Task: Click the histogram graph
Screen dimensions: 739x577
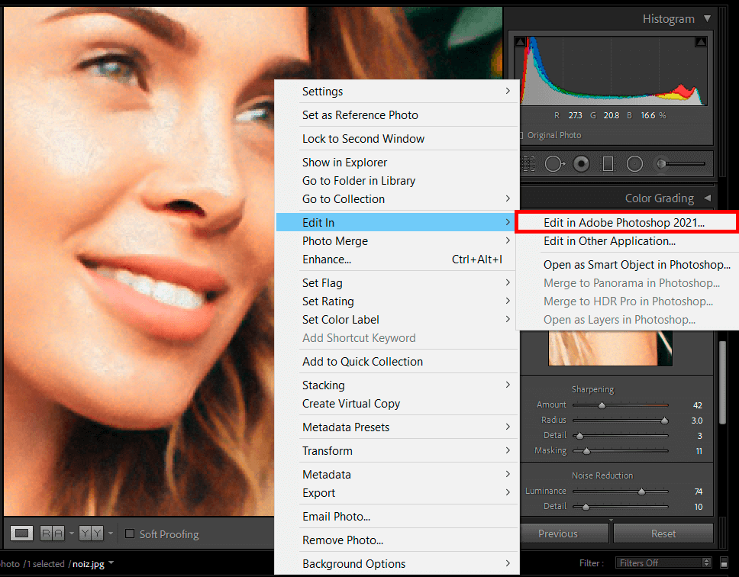Action: (611, 71)
